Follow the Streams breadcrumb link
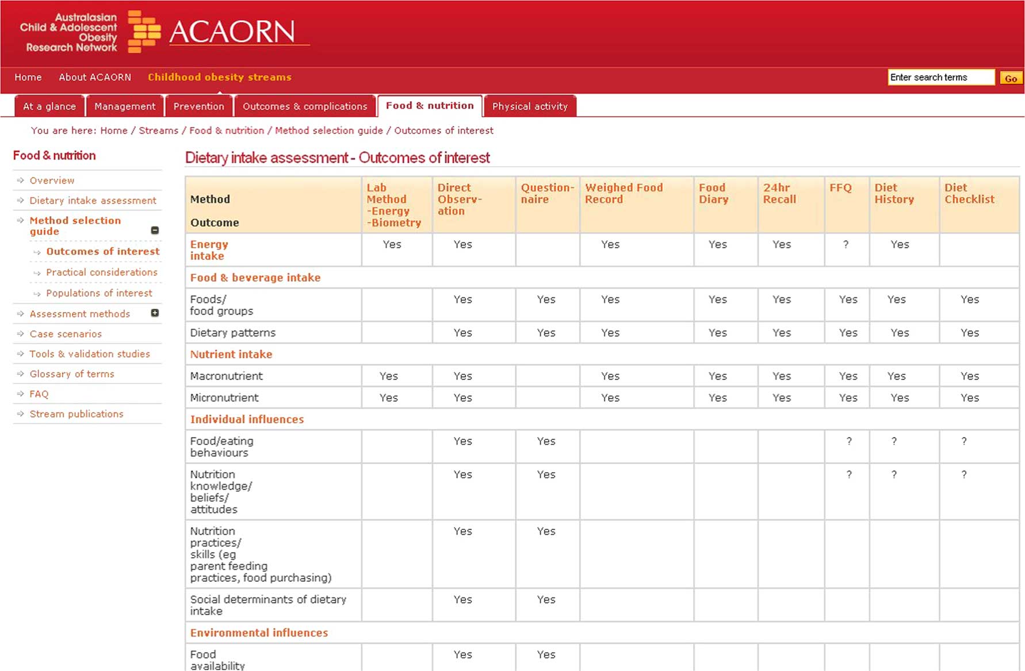This screenshot has height=671, width=1025. [x=159, y=131]
